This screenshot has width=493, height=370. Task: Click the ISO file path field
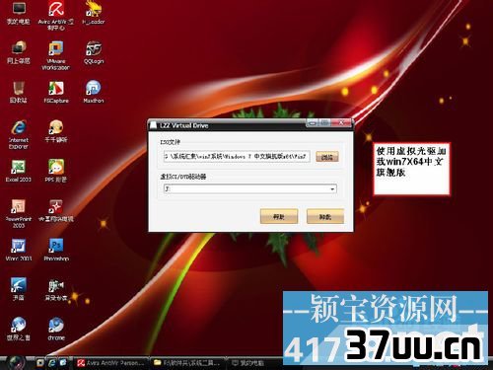click(237, 156)
